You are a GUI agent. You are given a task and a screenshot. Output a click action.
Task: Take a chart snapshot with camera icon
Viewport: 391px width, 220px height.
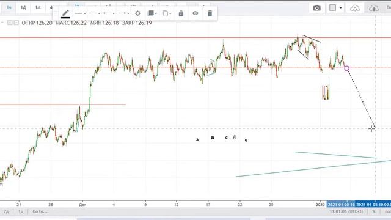(316, 8)
